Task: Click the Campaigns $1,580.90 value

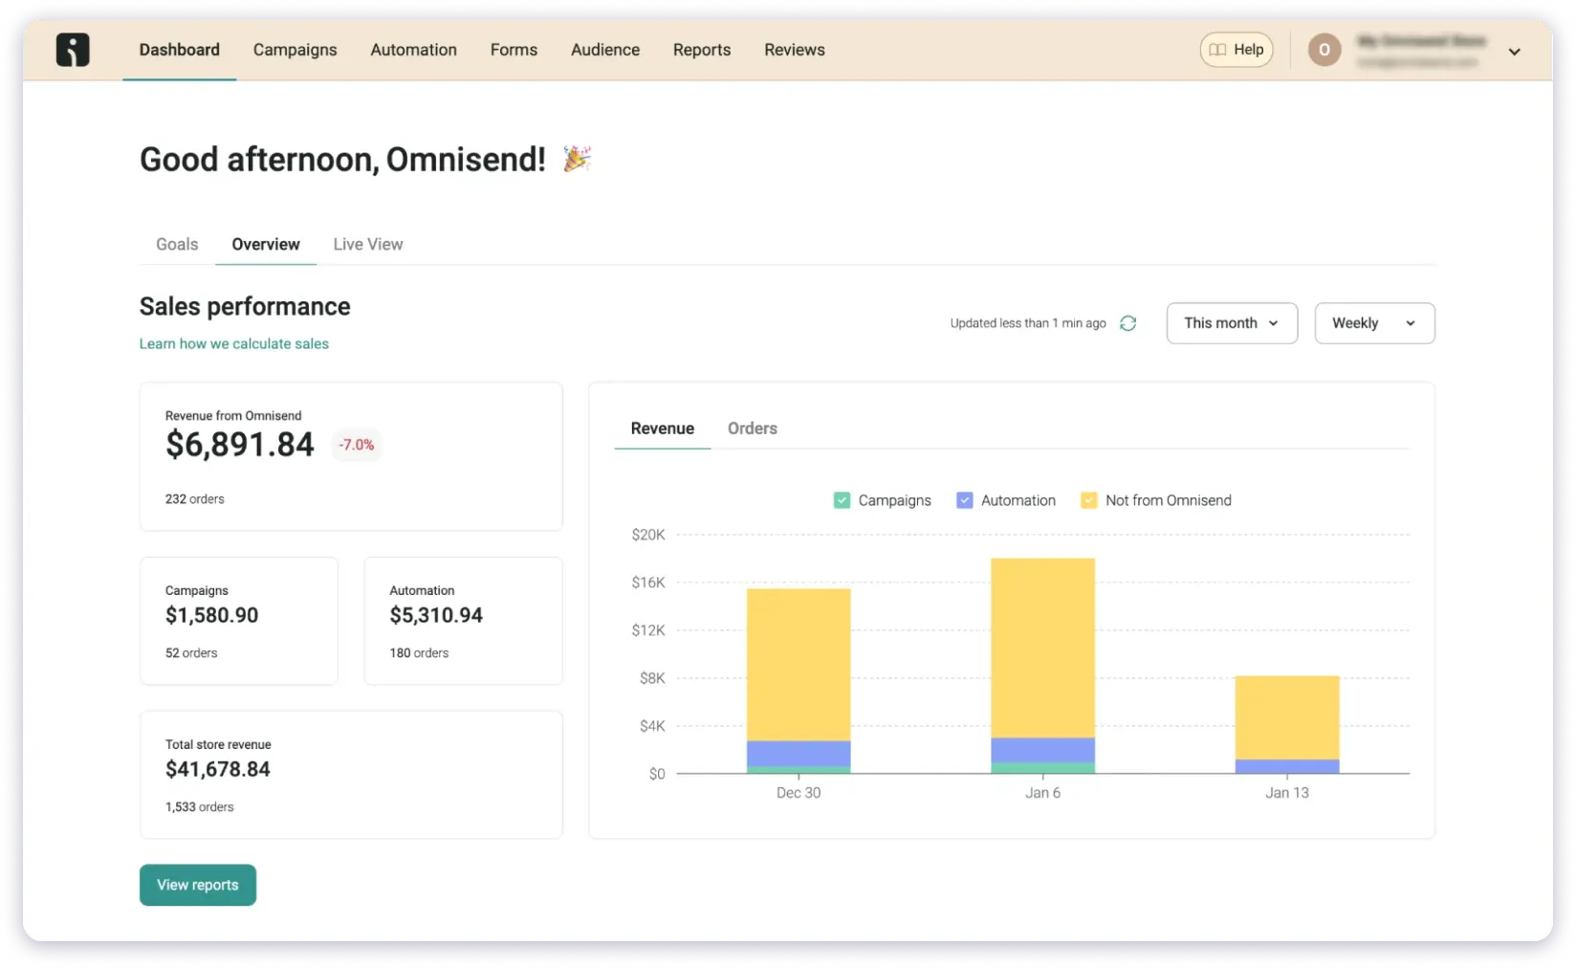Action: click(212, 615)
